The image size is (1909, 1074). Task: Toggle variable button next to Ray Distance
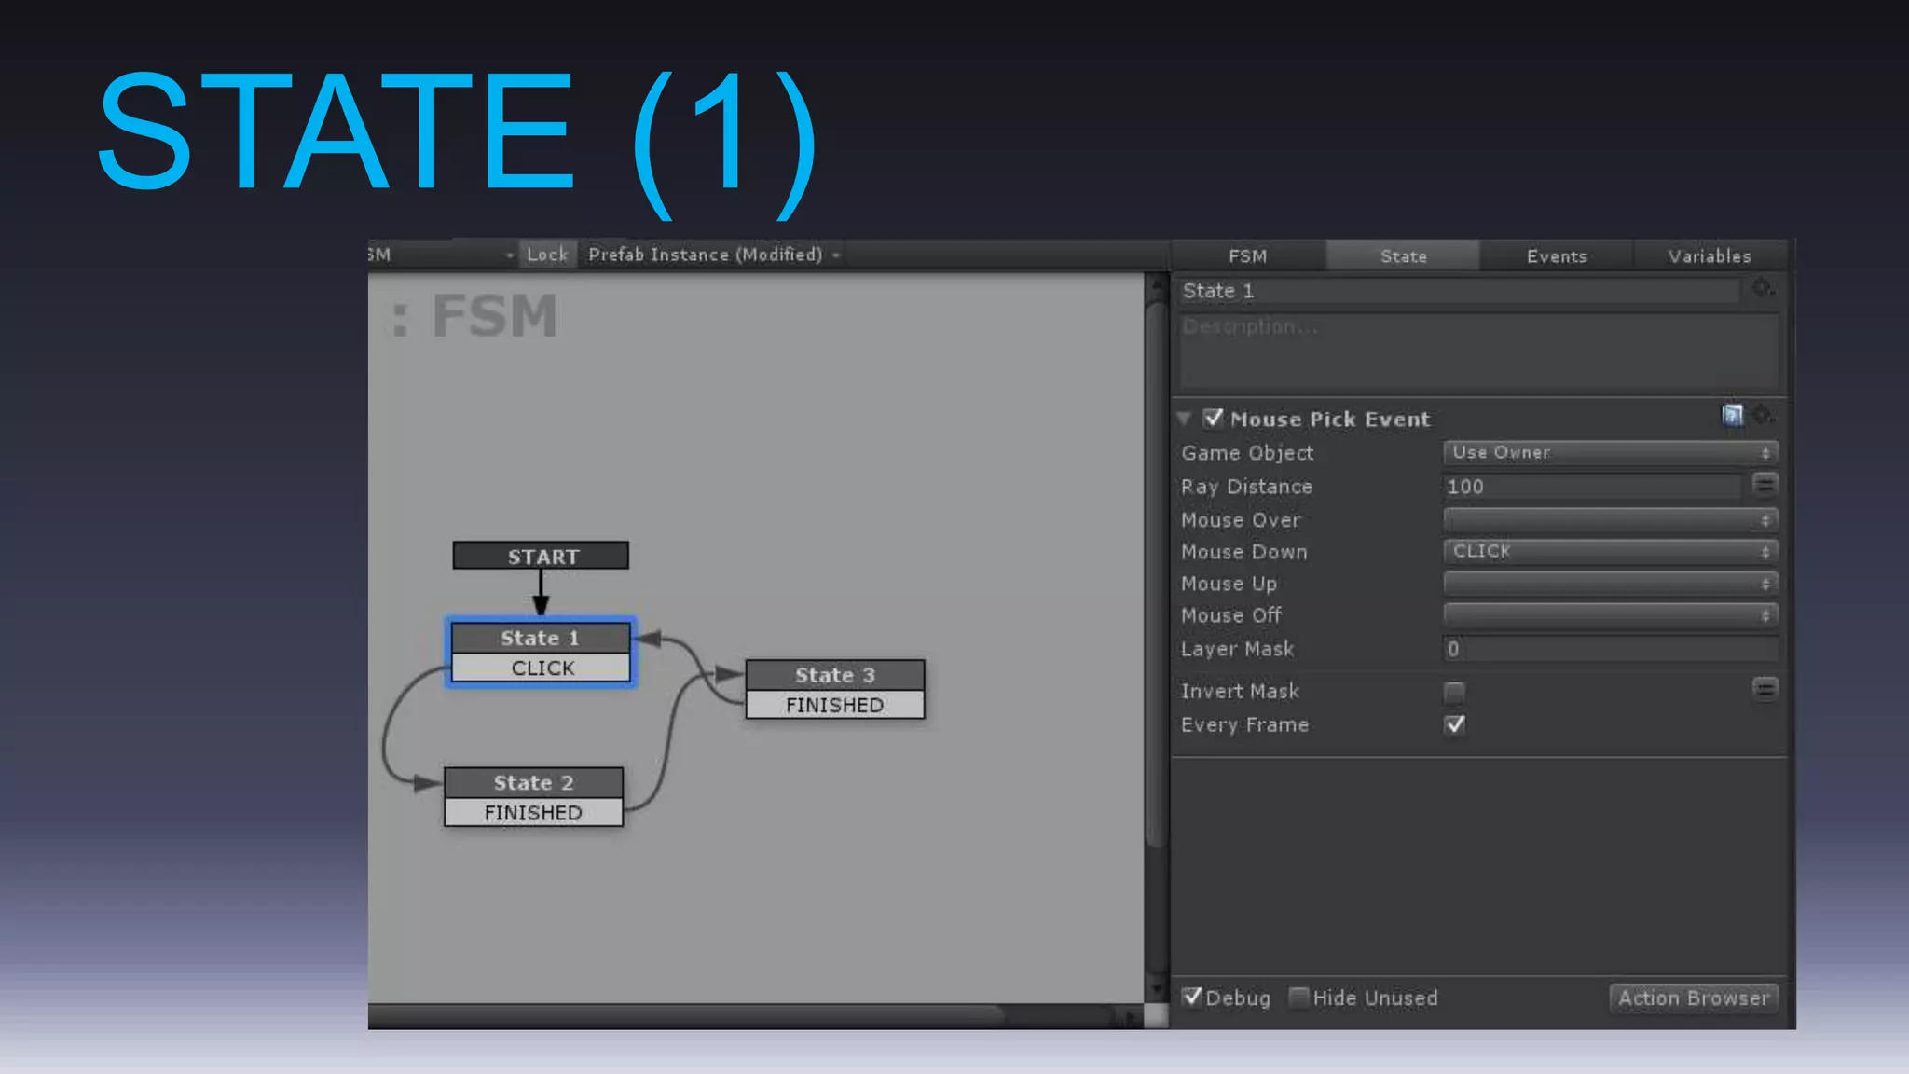tap(1765, 485)
